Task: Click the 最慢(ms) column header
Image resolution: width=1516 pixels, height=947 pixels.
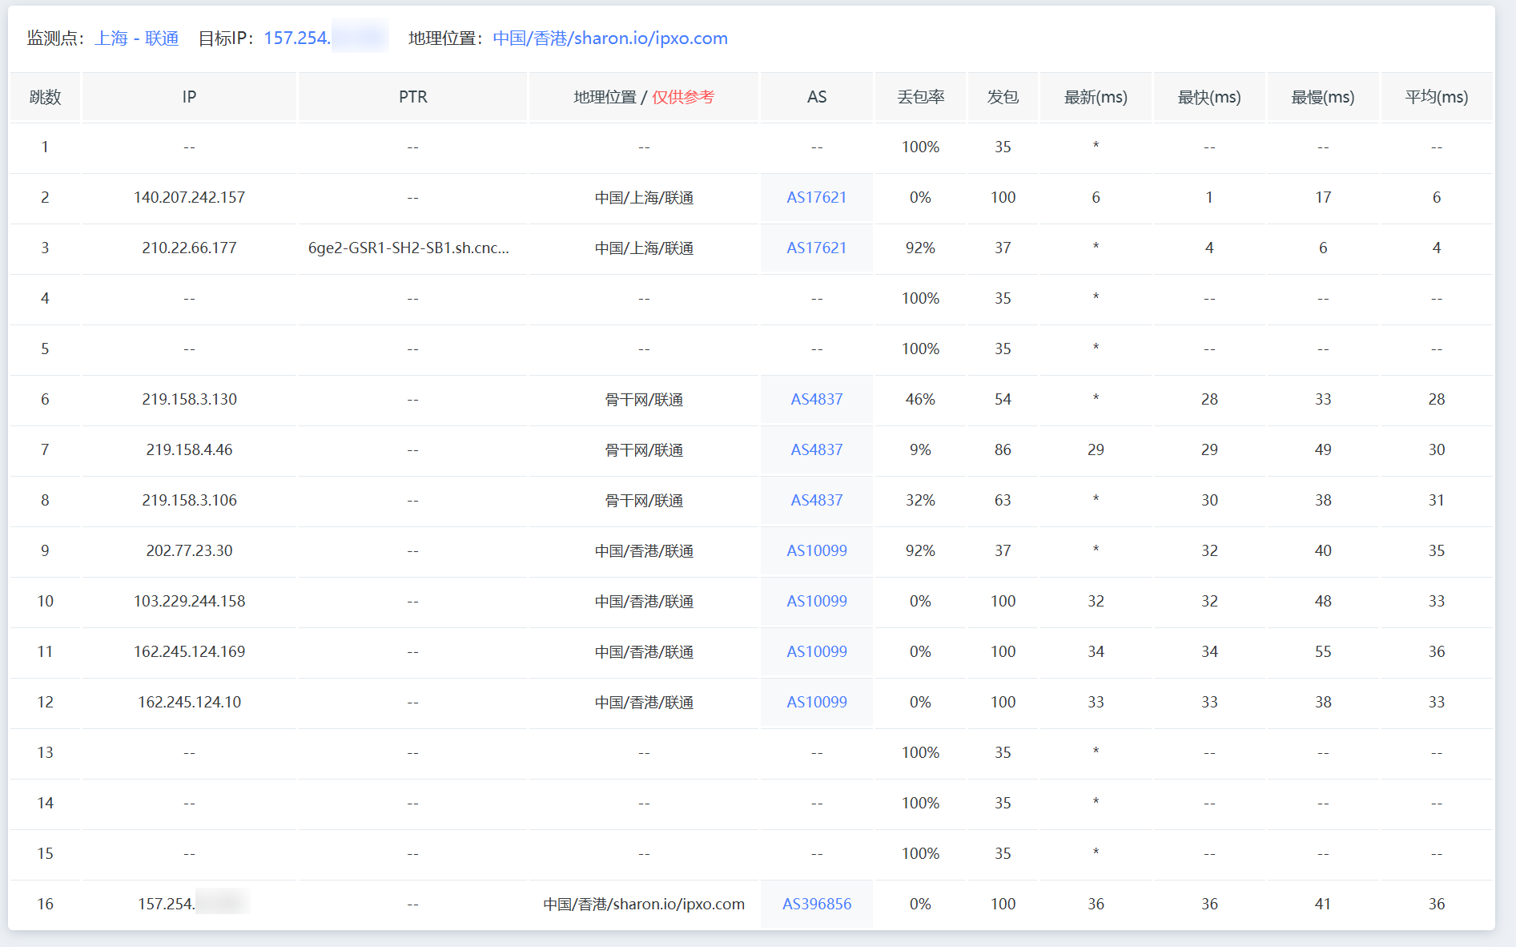Action: (x=1323, y=97)
